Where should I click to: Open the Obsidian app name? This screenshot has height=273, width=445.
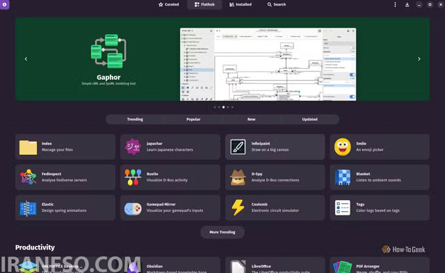[x=154, y=266]
